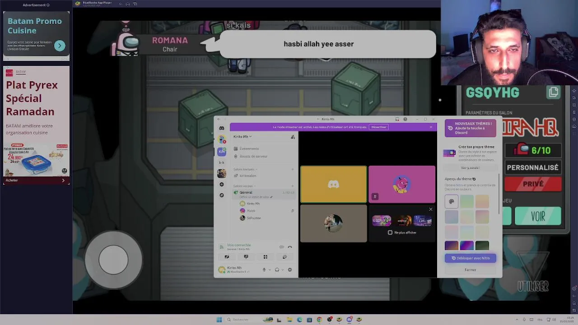Collapse the Salons vocaux category
The image size is (578, 325).
[x=244, y=186]
